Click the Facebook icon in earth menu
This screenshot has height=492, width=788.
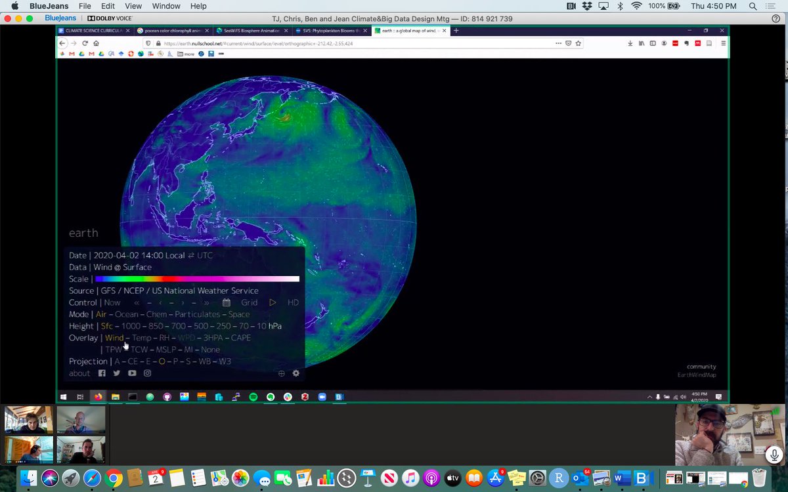click(102, 373)
